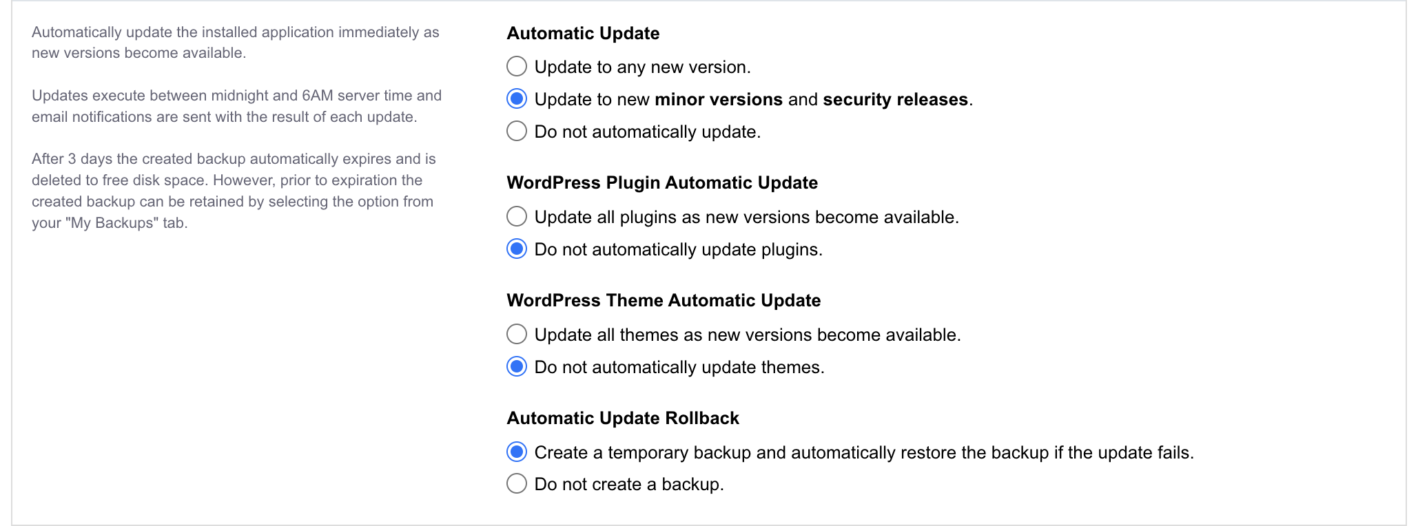Select "Do not create a backup" option
1418x526 pixels.
[516, 483]
